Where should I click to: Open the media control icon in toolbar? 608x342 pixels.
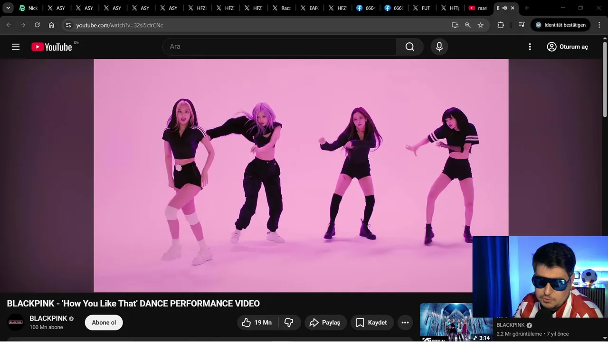[x=522, y=25]
